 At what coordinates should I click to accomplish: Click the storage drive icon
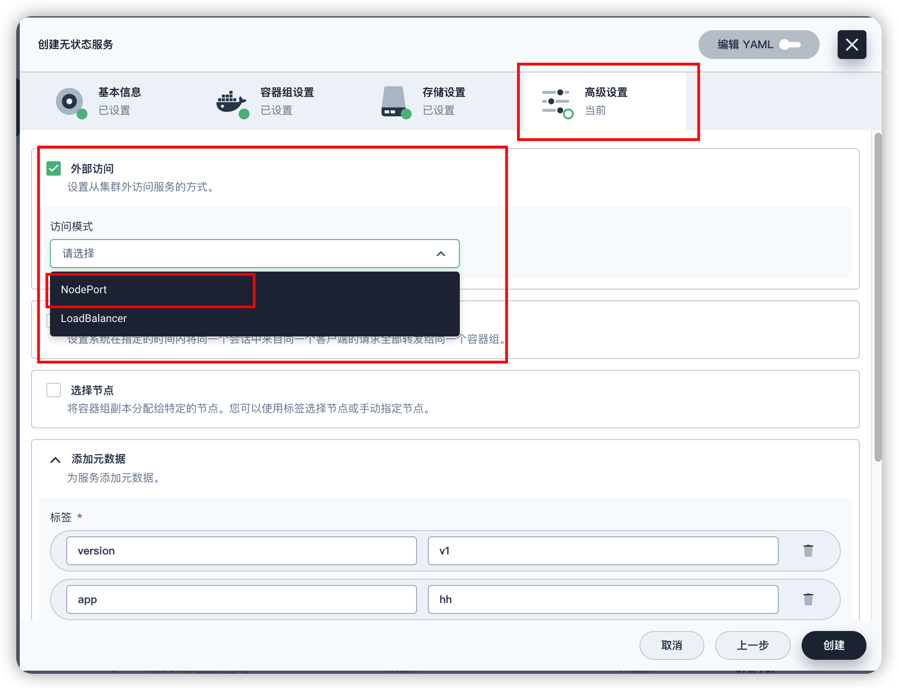(x=395, y=103)
